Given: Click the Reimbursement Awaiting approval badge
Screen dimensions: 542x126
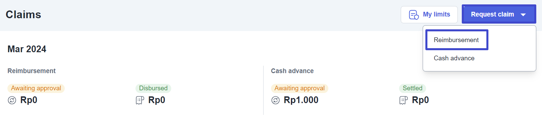Looking at the screenshot, I should pyautogui.click(x=36, y=88).
